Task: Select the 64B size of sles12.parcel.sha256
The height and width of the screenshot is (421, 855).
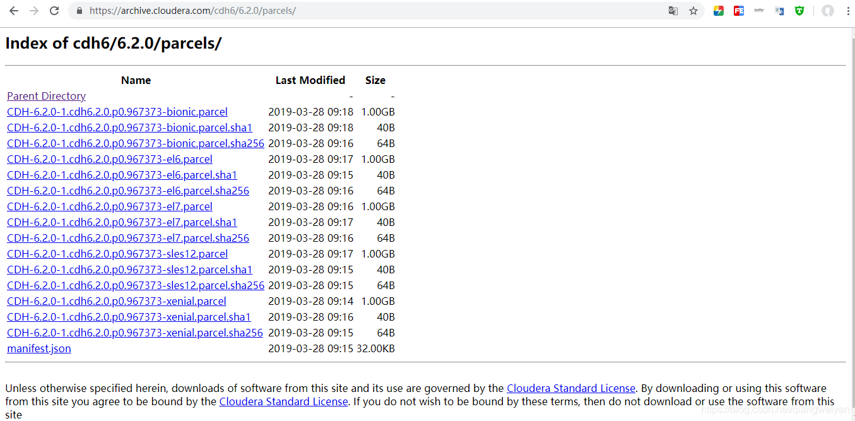Action: pos(386,285)
